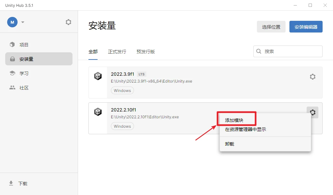Click the Windows tag under 2022.2.10f1
The height and width of the screenshot is (195, 333).
point(122,126)
